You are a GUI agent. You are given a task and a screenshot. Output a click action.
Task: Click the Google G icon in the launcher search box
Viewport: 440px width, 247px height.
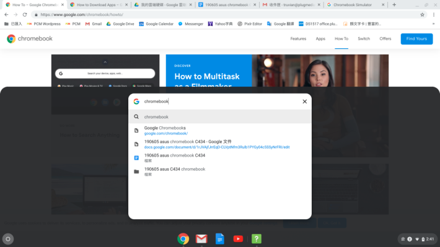click(136, 102)
